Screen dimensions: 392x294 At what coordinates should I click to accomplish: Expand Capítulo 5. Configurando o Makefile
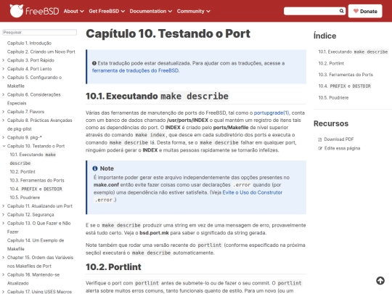pos(3,78)
